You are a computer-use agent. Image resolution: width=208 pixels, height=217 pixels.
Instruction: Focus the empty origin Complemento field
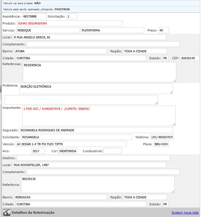point(103,44)
